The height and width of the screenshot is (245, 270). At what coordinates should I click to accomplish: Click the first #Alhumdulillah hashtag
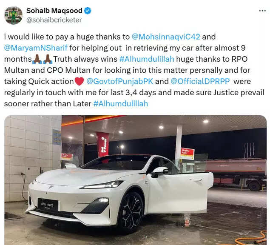tap(147, 59)
